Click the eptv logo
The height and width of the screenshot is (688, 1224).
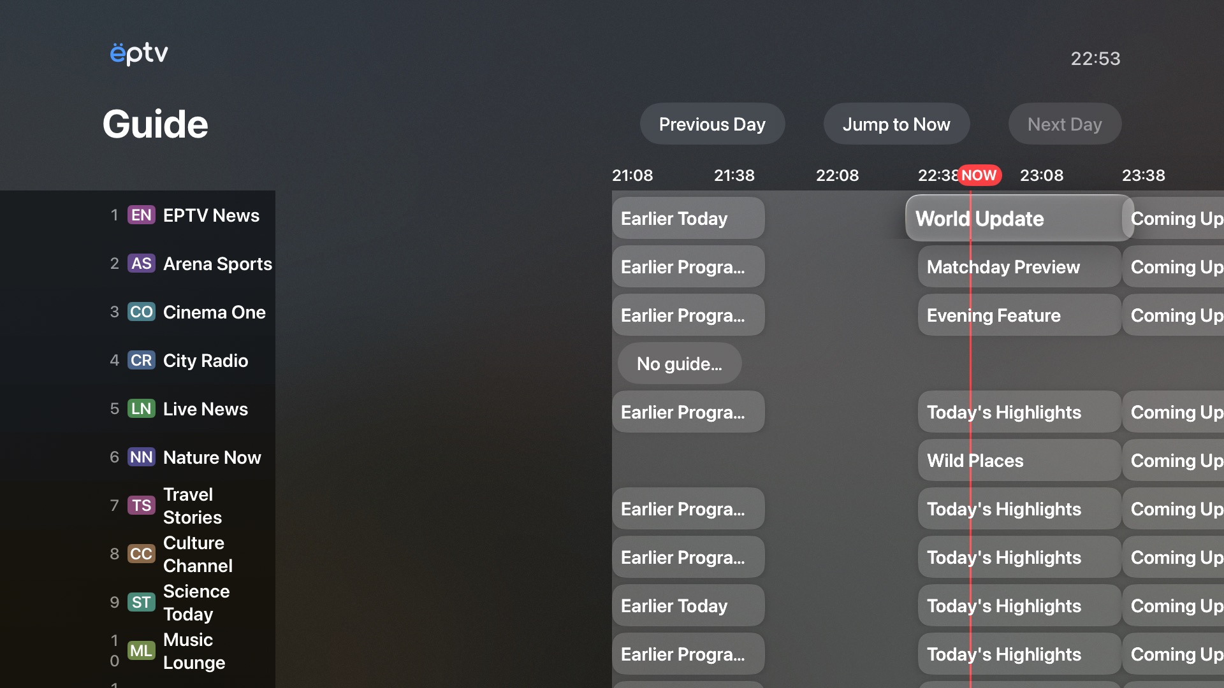coord(139,54)
